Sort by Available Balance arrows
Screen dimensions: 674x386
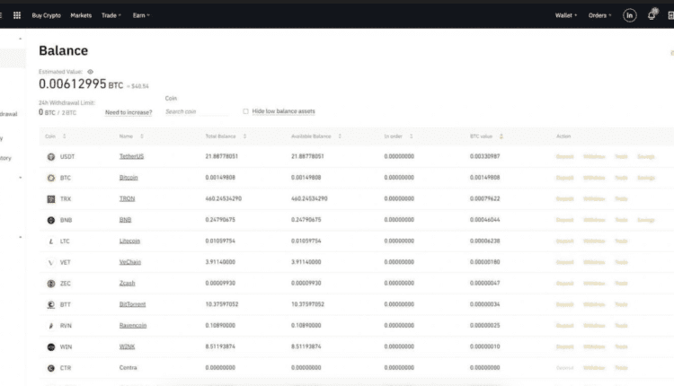point(340,136)
